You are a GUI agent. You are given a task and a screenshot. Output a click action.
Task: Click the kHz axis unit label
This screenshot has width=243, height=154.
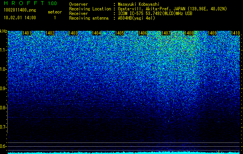pos(3,31)
